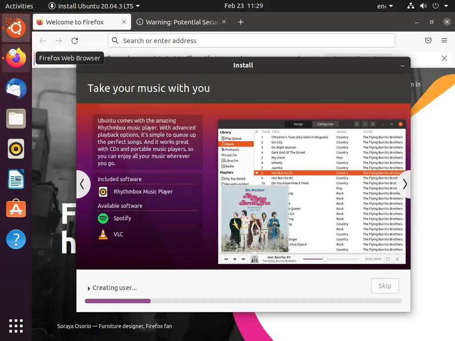This screenshot has width=455, height=341.
Task: Open Ubuntu Software from the dock
Action: point(16,209)
